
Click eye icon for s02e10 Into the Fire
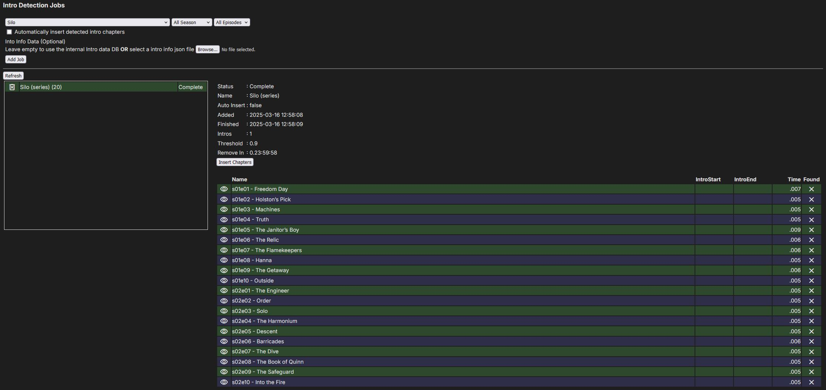pyautogui.click(x=224, y=382)
